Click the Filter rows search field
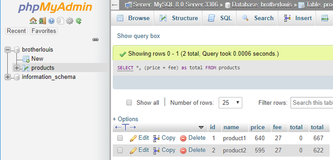The image size is (333, 160). tap(311, 103)
